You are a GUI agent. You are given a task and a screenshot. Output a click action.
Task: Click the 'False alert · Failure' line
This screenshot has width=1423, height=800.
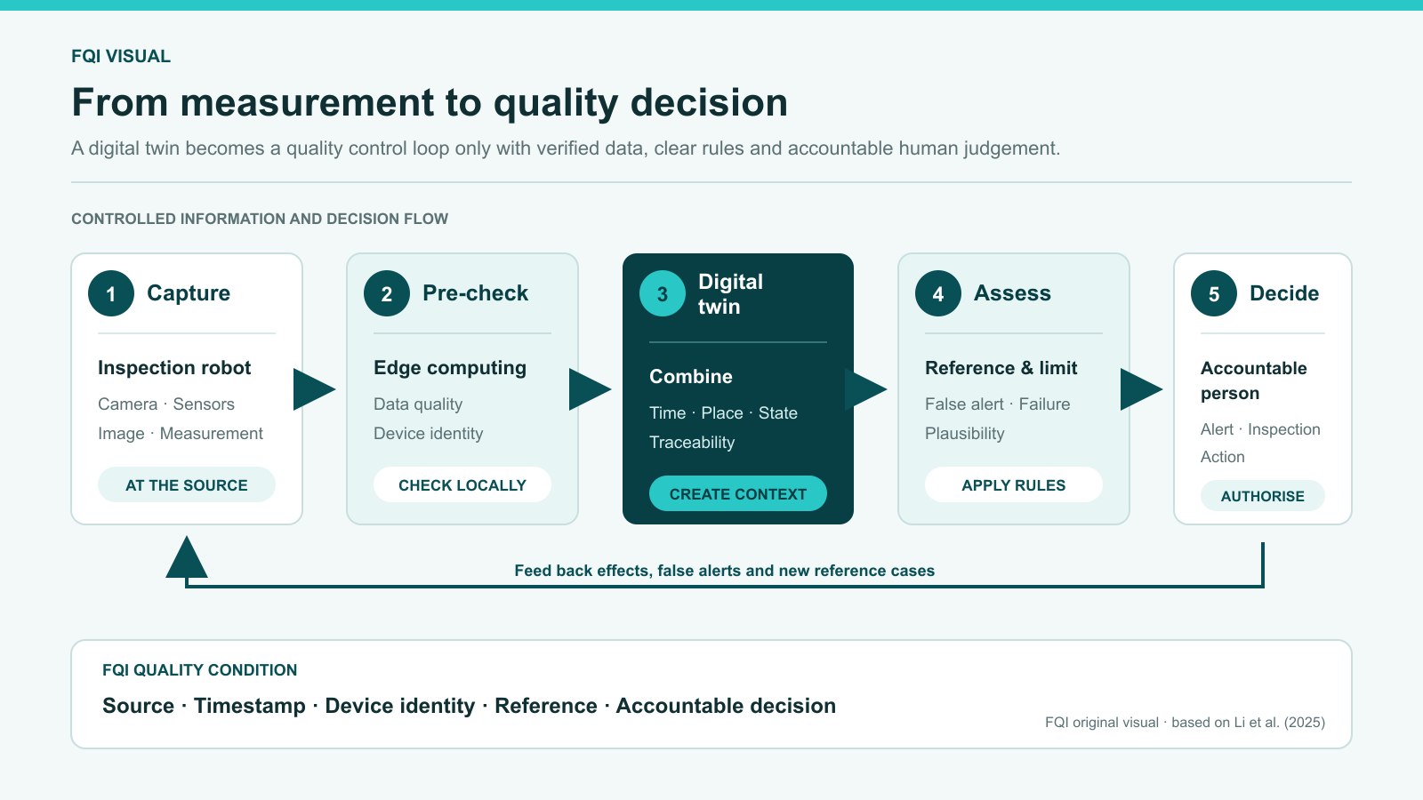tap(998, 404)
